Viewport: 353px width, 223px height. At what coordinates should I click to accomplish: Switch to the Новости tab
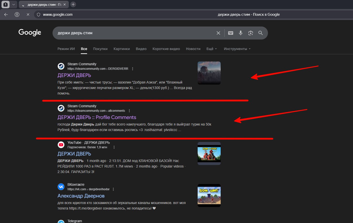click(x=193, y=49)
